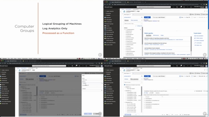Viewport: 209px width, 117px height.
Task: Tick the first ComputerIP checkbox in the undimmed Filter pane
Action: pos(126,104)
